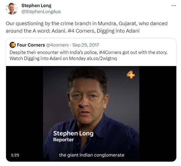Click the Stephen Long display name
The height and width of the screenshot is (166, 181).
click(x=36, y=5)
